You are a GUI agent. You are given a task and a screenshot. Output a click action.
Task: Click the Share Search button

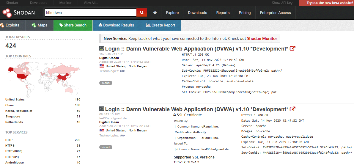[73, 25]
